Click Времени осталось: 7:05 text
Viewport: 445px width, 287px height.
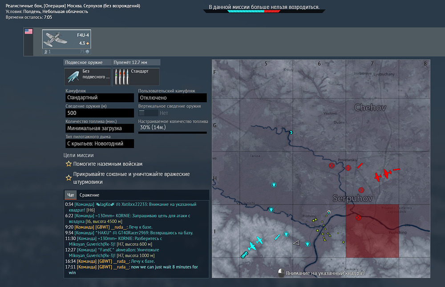(x=28, y=17)
